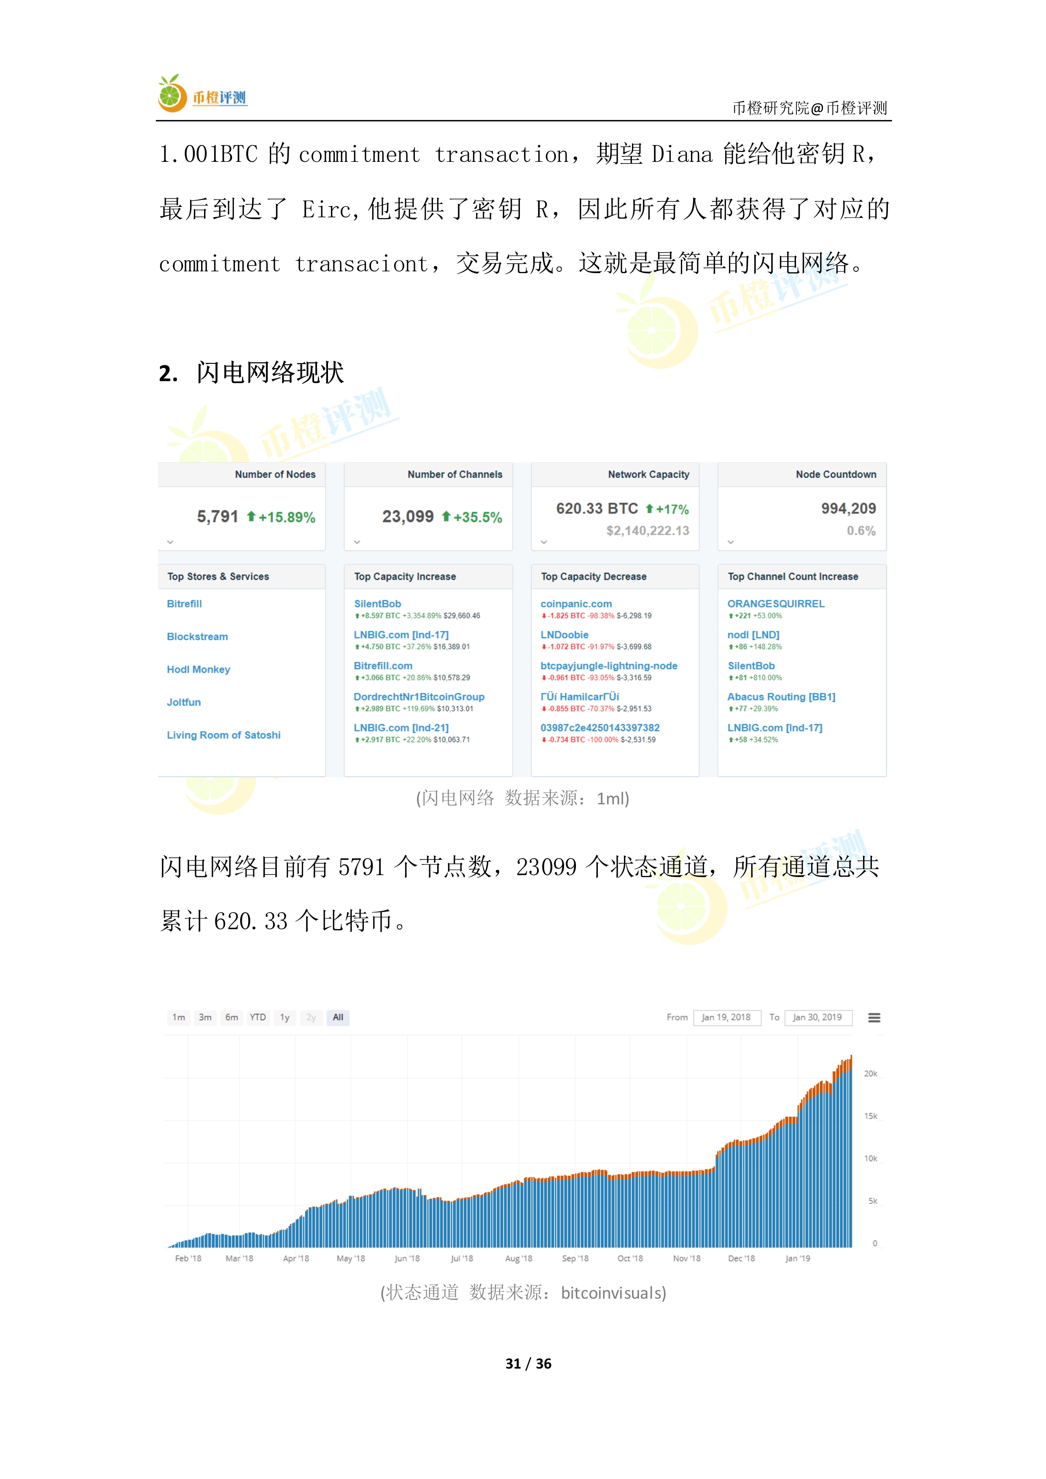
Task: Open the ORANGESQUIRREL node link
Action: pos(776,604)
